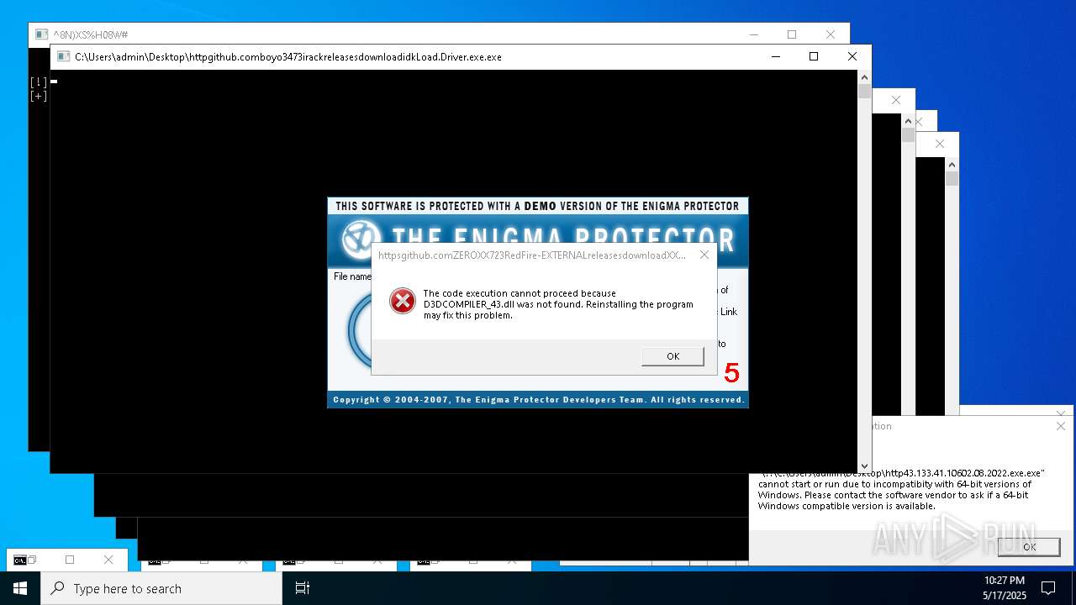Click the Load.Driver.exe window title path
1076x605 pixels.
point(288,57)
